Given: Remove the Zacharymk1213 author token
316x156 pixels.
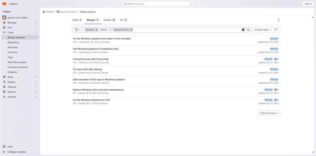Looking at the screenshot, I should point(131,30).
